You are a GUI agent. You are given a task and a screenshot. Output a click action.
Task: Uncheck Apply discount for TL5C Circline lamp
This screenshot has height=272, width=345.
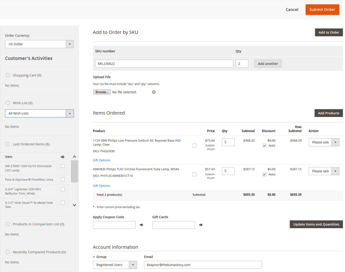coord(264,174)
